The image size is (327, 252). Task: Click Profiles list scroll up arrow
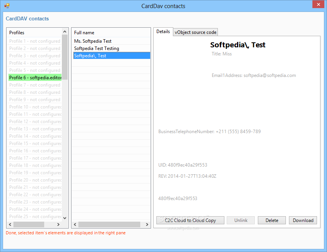tap(65, 32)
